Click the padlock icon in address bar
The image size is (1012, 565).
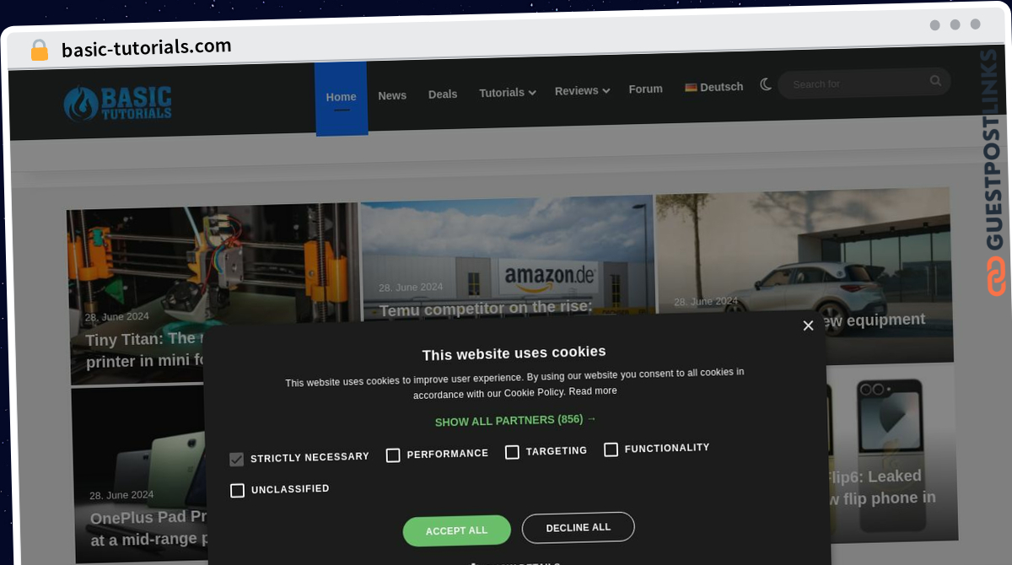[x=40, y=51]
